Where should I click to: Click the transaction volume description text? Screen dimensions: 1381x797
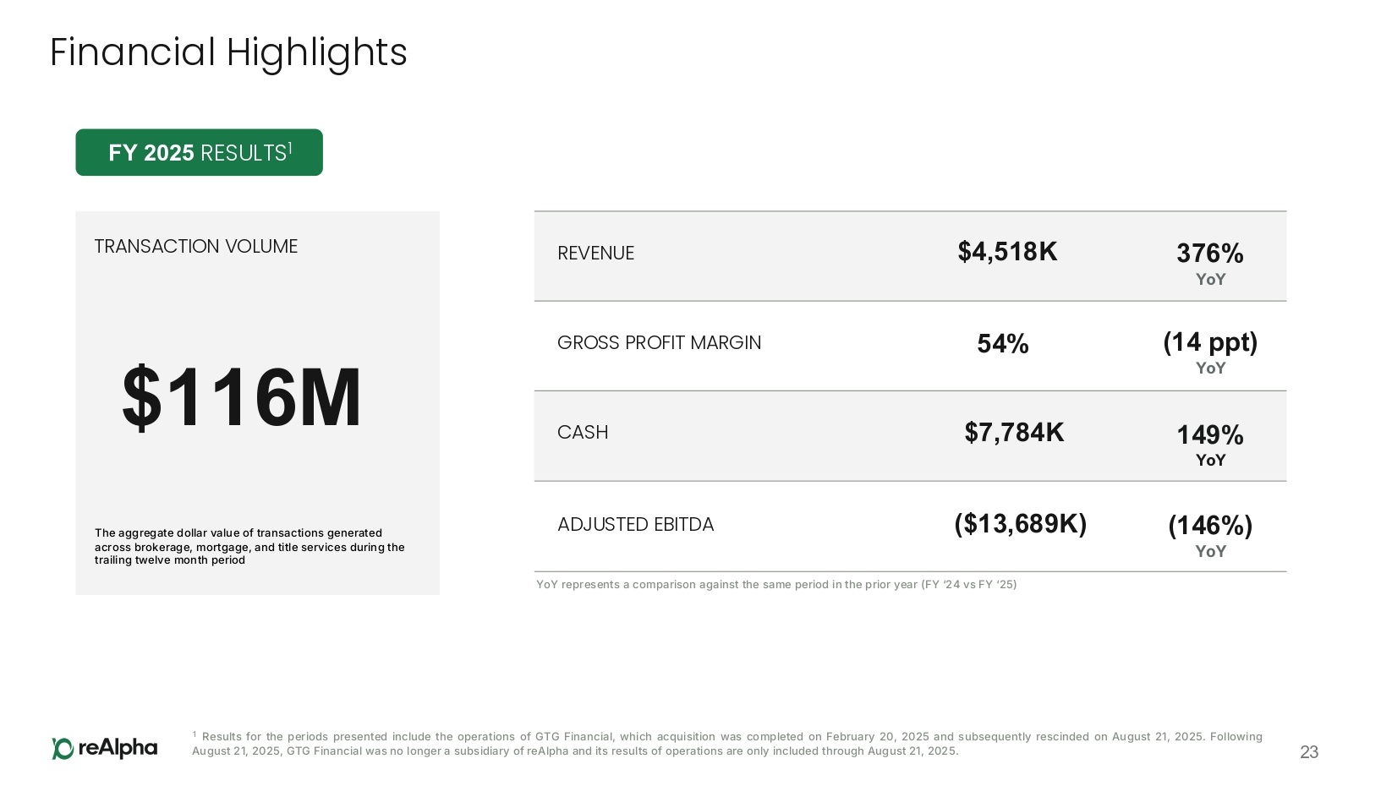[x=249, y=546]
